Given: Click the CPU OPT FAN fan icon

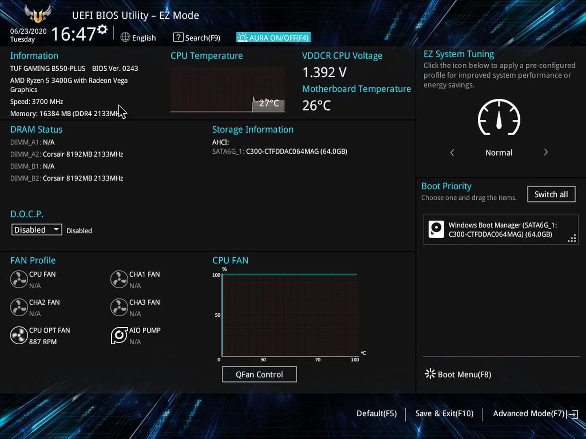Looking at the screenshot, I should (19, 335).
